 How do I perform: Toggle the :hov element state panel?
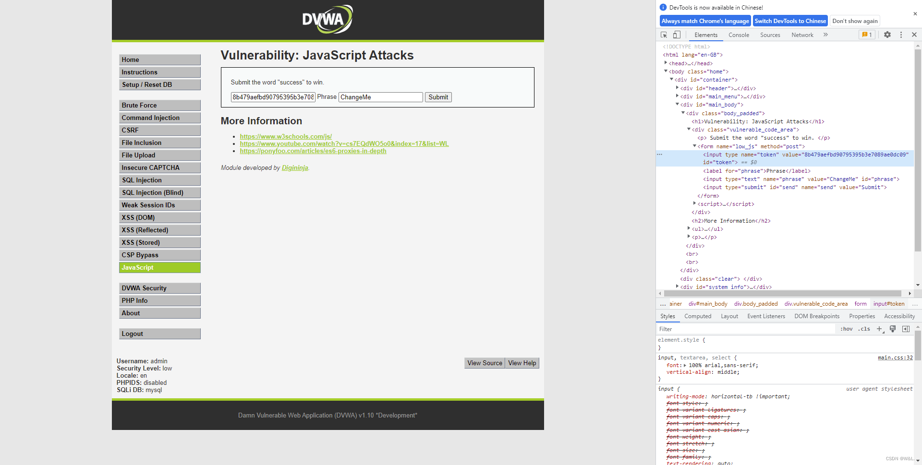(x=847, y=329)
